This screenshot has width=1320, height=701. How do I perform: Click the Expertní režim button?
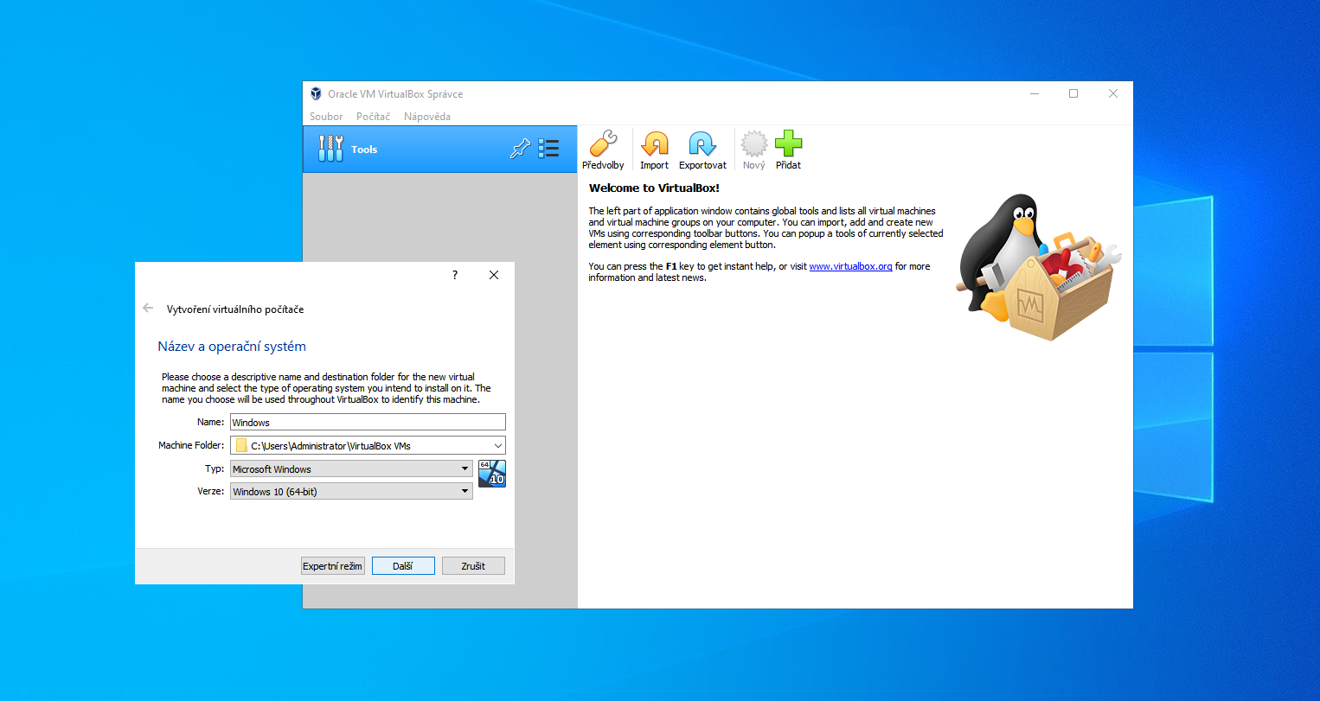click(x=333, y=566)
